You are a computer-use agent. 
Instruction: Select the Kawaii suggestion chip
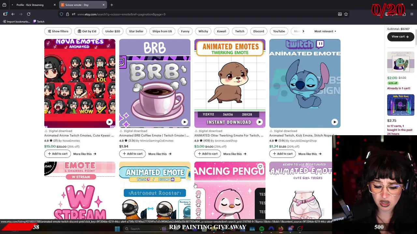coord(222,31)
